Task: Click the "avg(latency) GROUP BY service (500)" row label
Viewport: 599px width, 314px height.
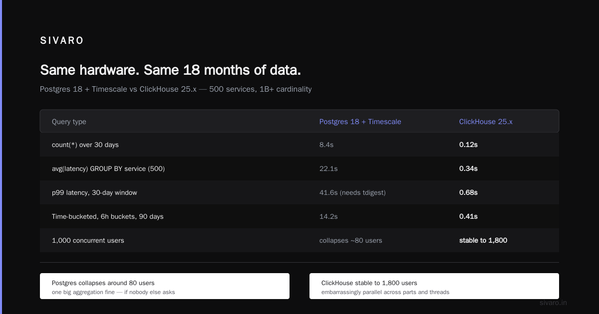Action: coord(108,168)
